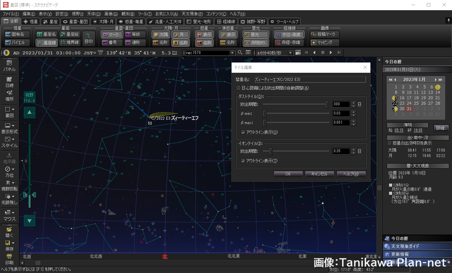Click the STEP x2 icon
This screenshot has height=273, width=452.
(298, 53)
